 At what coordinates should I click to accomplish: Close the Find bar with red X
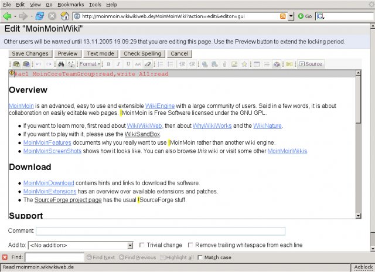(5, 257)
